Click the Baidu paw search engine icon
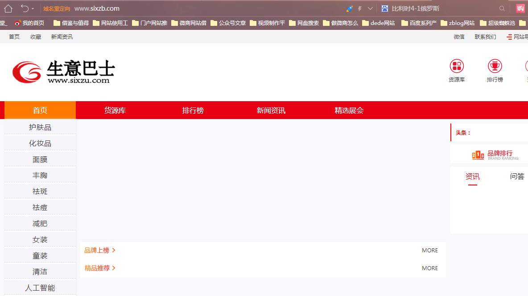 coord(384,8)
